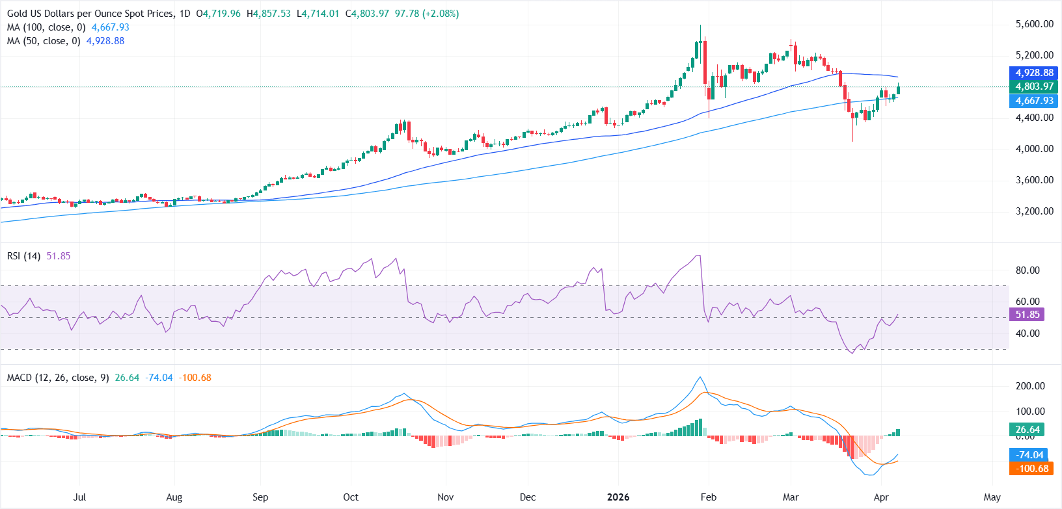1062x509 pixels.
Task: Click the May label on the time axis
Action: pyautogui.click(x=992, y=497)
